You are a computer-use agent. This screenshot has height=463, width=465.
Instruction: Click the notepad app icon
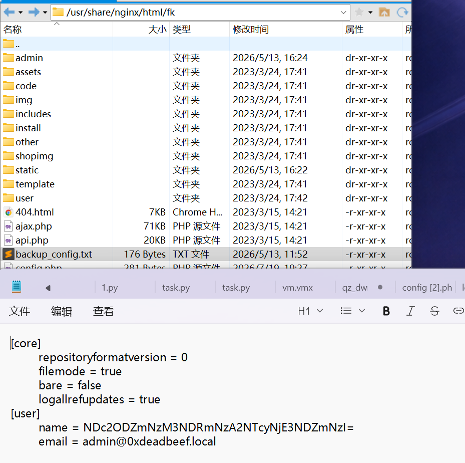(17, 287)
